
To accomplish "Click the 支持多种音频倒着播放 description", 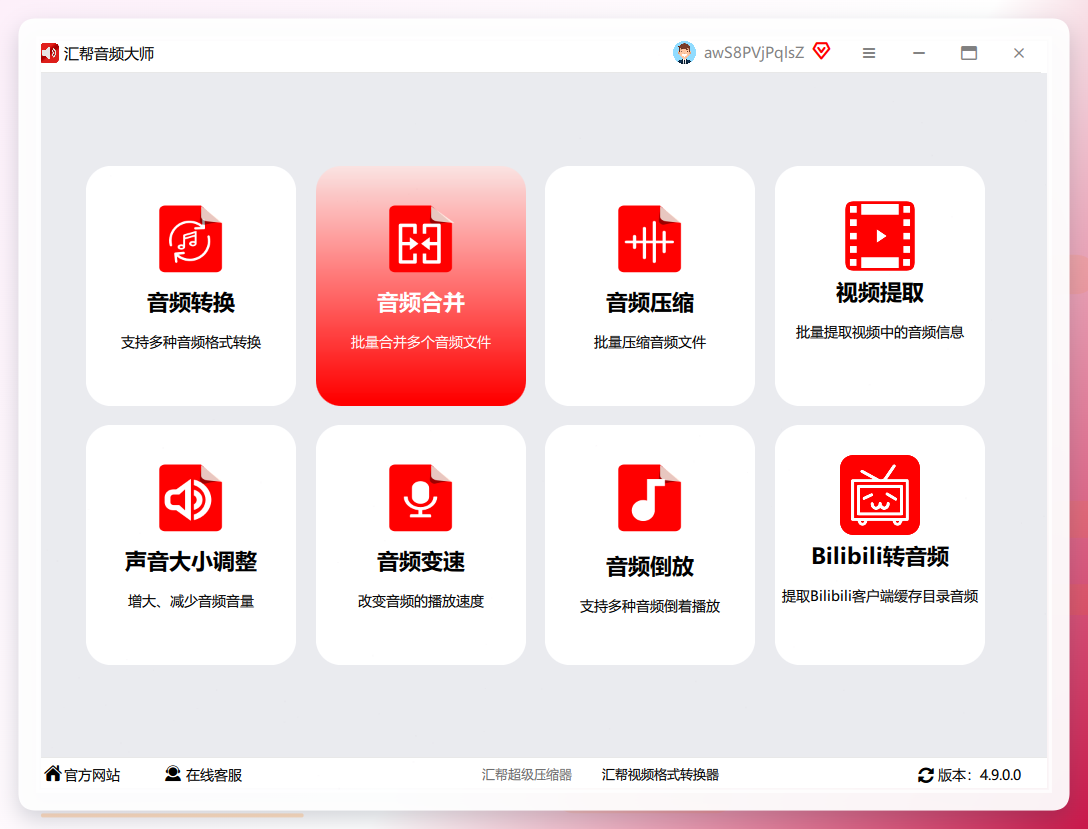I will pos(650,606).
